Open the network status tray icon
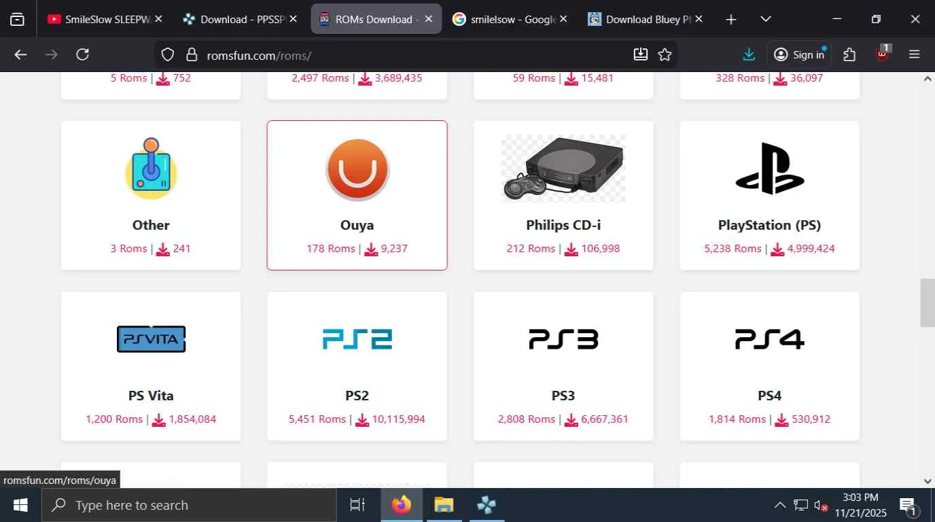The width and height of the screenshot is (935, 522). [x=801, y=505]
